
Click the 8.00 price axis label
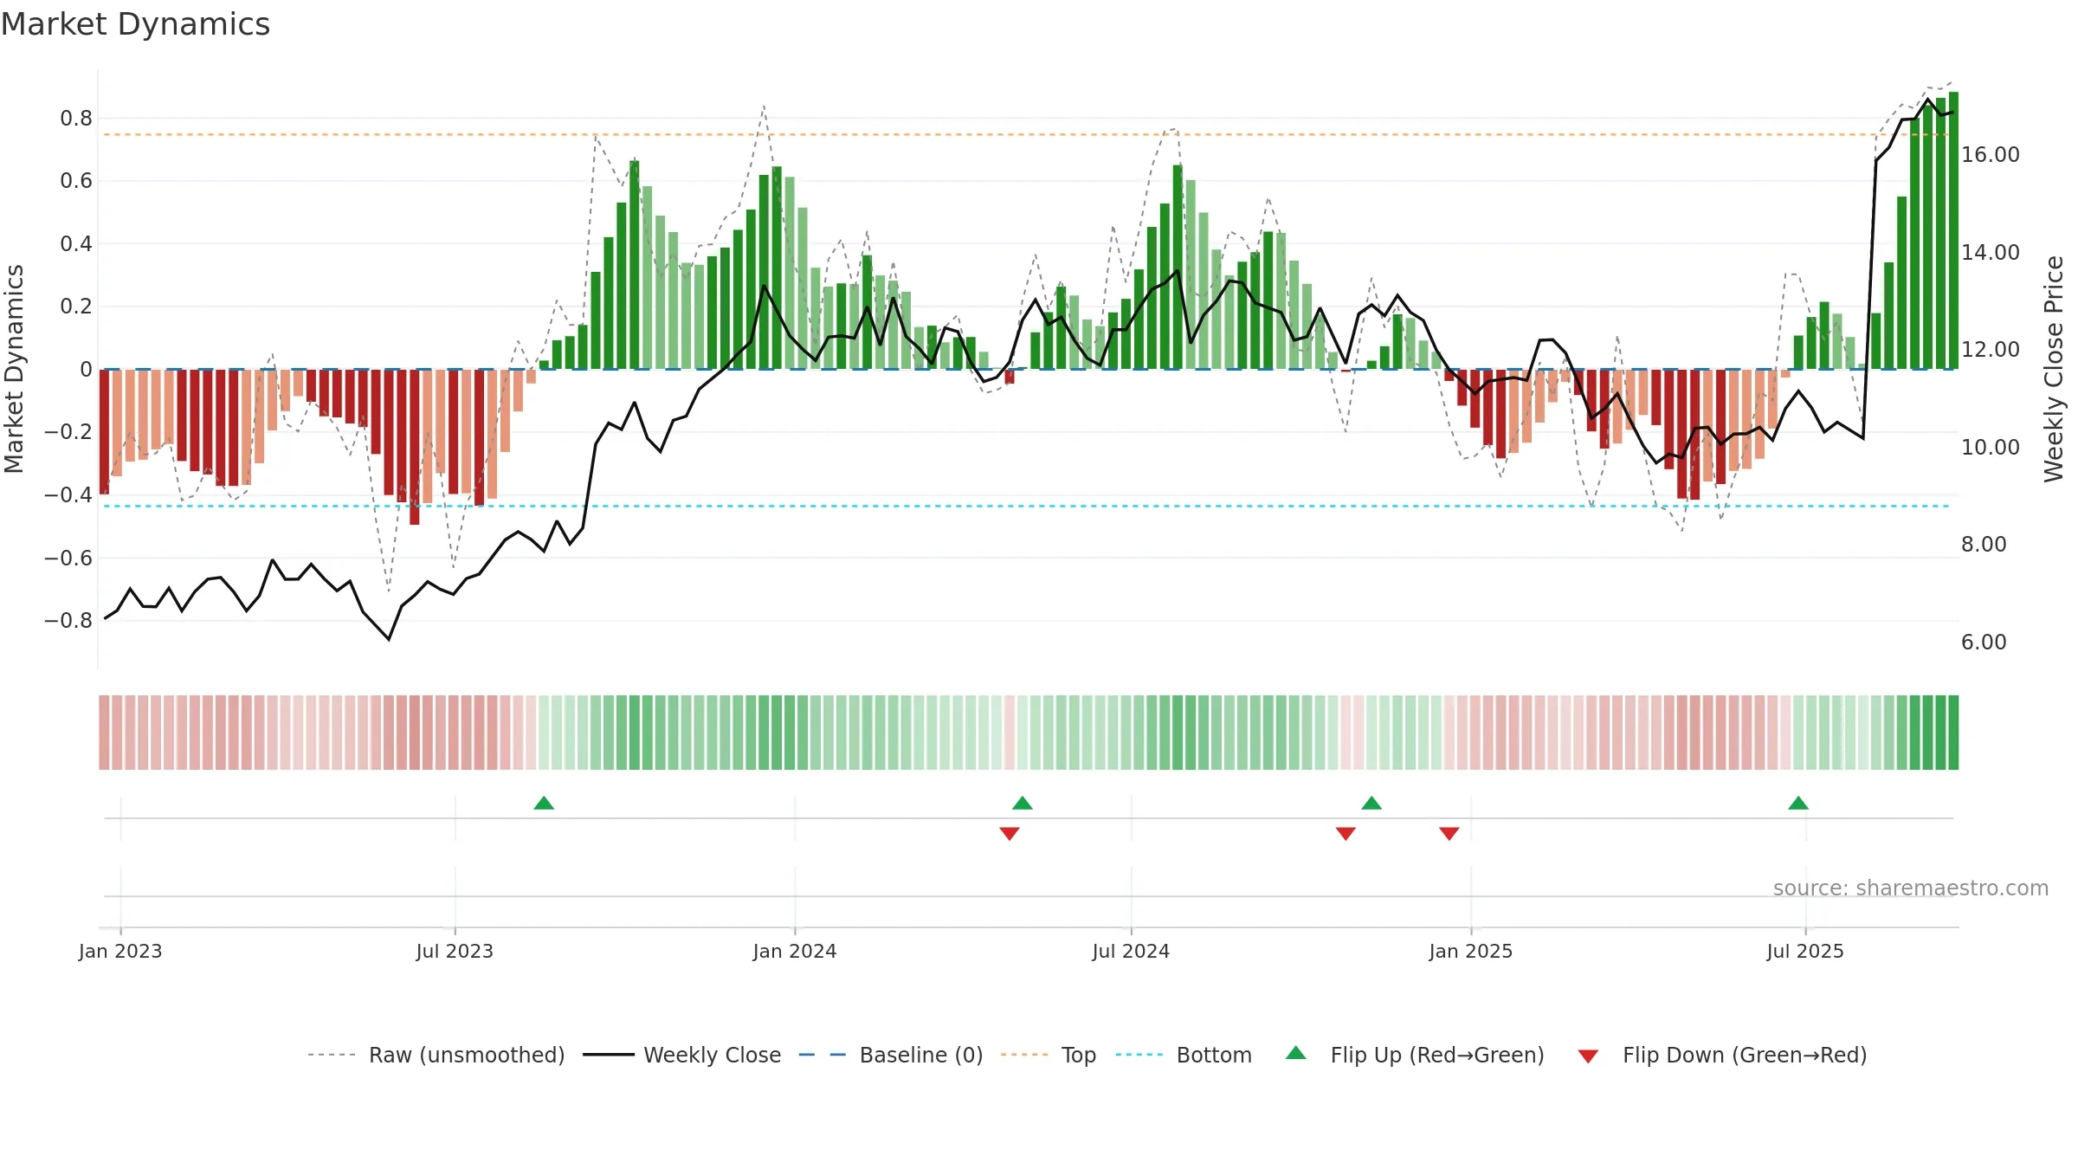point(1984,545)
